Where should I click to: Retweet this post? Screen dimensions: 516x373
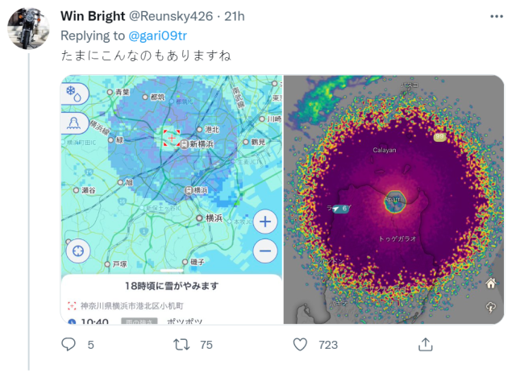[182, 345]
